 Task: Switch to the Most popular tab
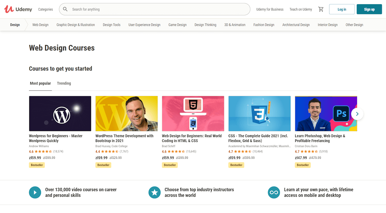coord(40,83)
